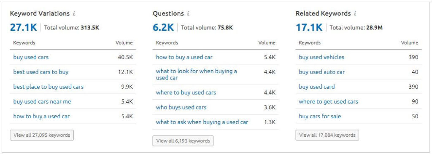Open 'best used cars to buy' keyword
This screenshot has height=154, width=432.
[x=41, y=72]
